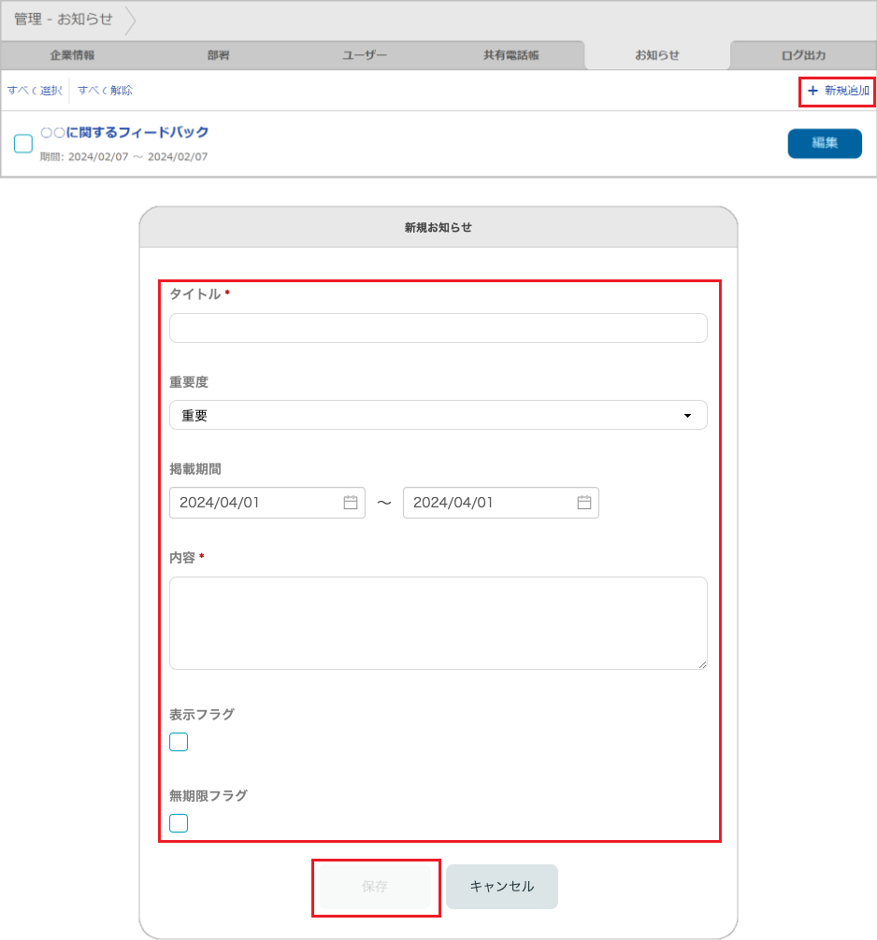This screenshot has height=940, width=877.
Task: Enable the 表示フラグ checkbox
Action: click(178, 741)
